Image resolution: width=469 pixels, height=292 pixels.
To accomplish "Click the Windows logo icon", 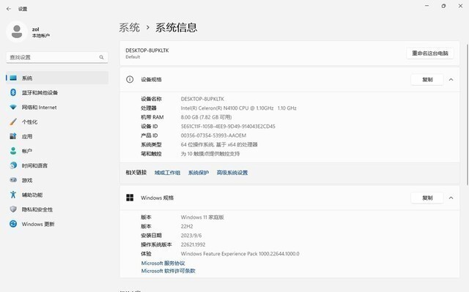I will [x=130, y=198].
